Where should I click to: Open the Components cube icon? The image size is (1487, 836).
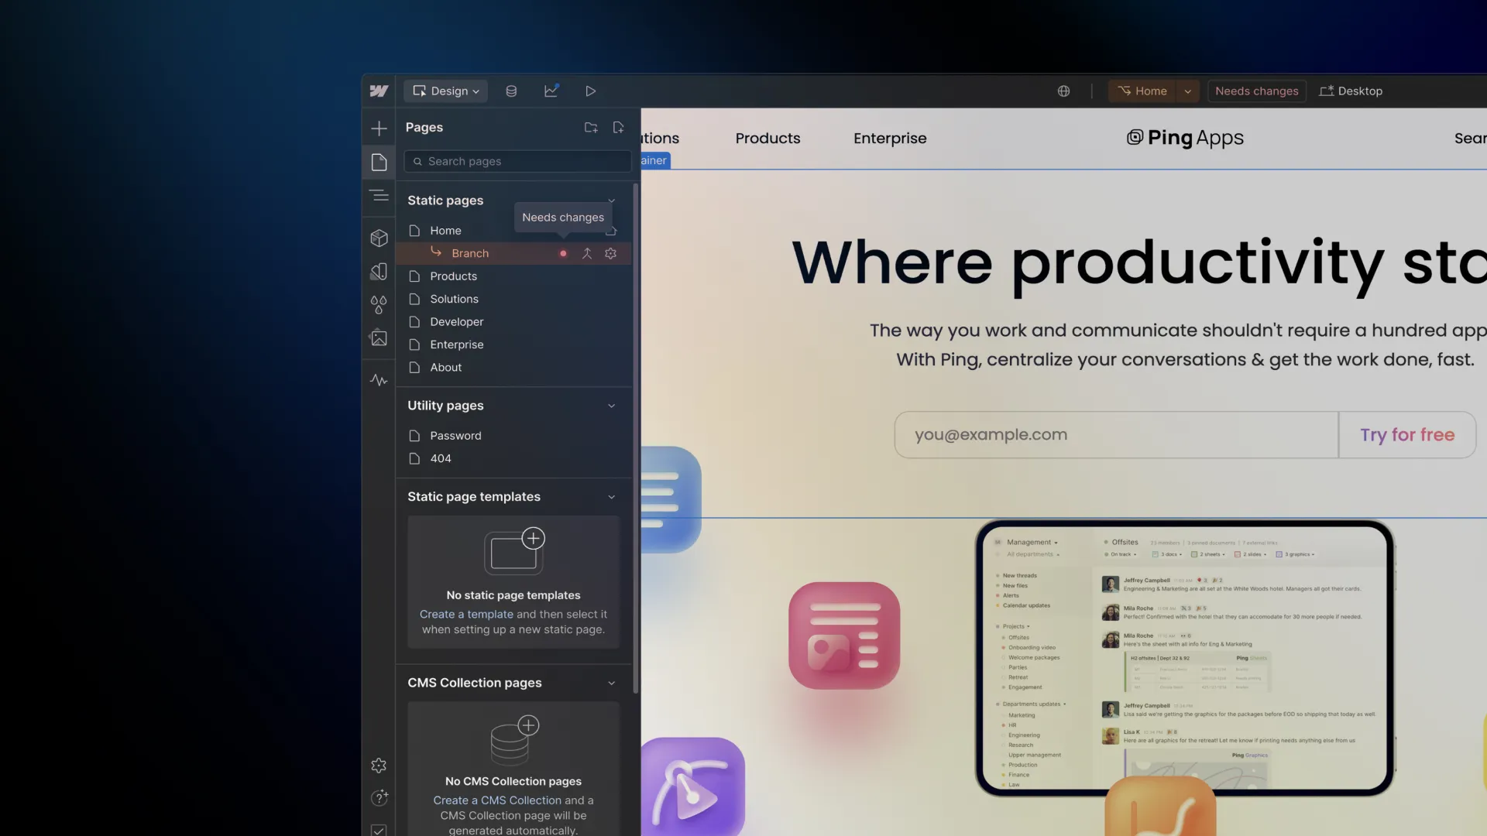(x=379, y=238)
